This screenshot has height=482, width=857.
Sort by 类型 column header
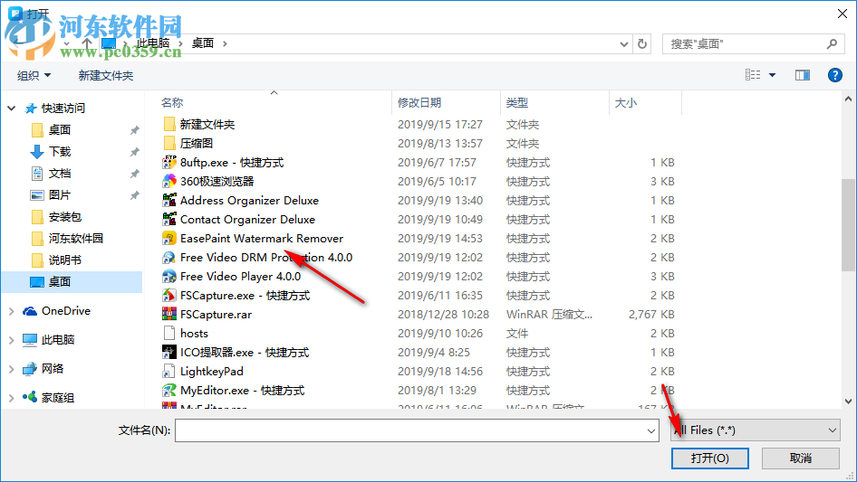517,102
